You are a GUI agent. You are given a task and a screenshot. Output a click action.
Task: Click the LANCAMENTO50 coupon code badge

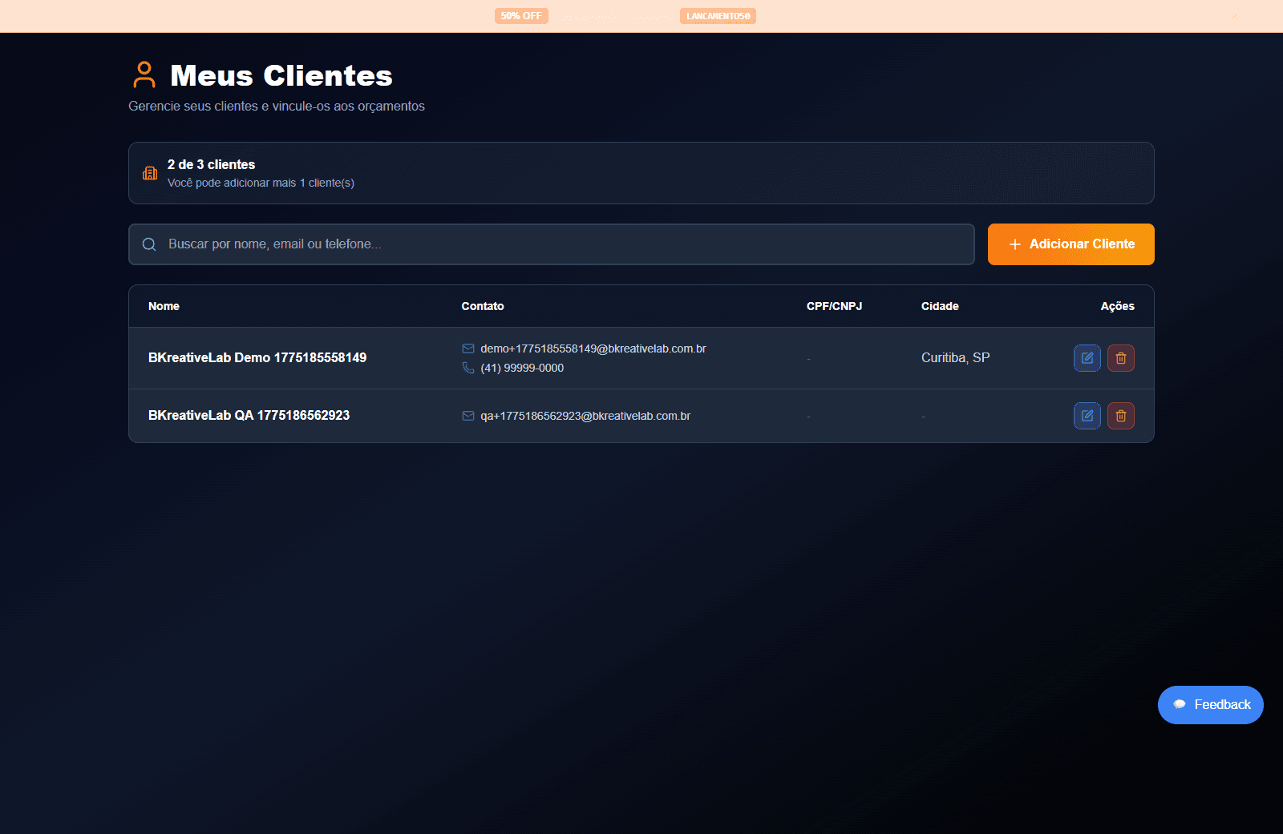(x=718, y=15)
